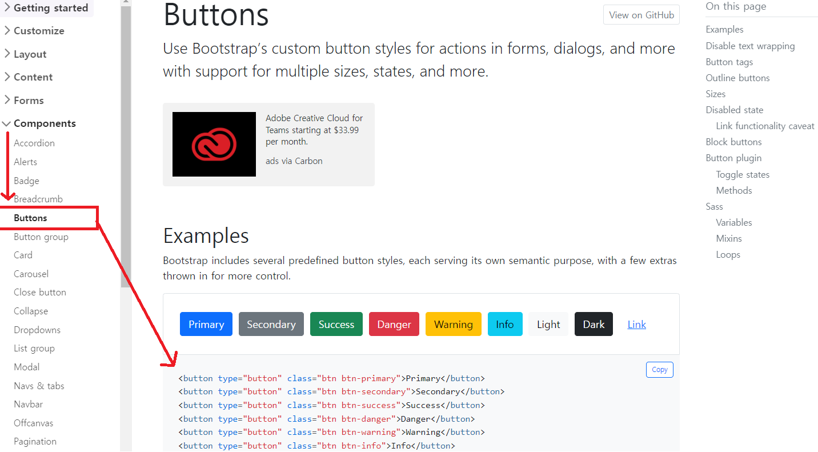
Task: Expand the Getting started section
Action: (47, 8)
